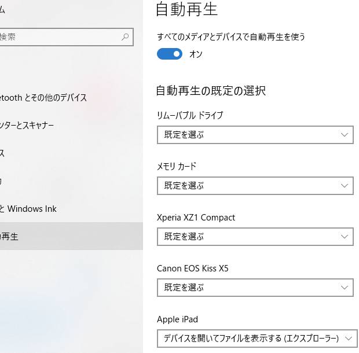Turn off the 自動再生 toggle switch
This screenshot has width=359, height=353.
pos(169,54)
